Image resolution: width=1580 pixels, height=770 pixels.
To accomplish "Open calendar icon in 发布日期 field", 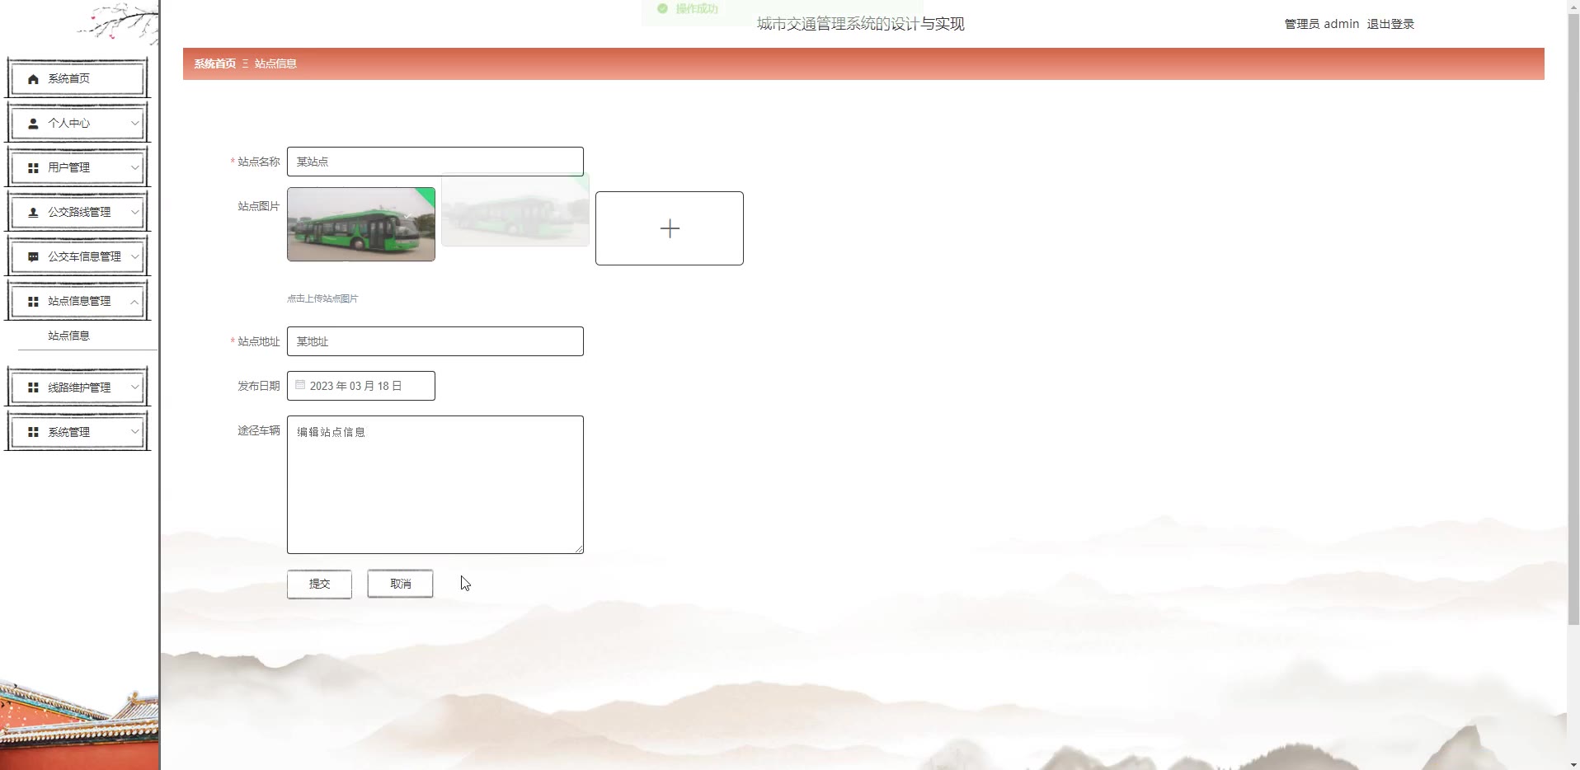I will tap(300, 385).
